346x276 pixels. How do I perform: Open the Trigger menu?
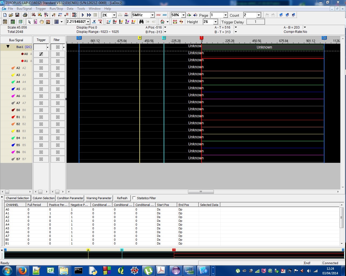coord(41,9)
